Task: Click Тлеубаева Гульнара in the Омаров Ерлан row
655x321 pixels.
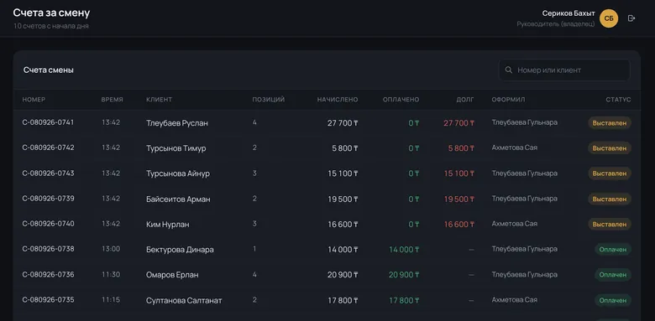Action: coord(524,274)
